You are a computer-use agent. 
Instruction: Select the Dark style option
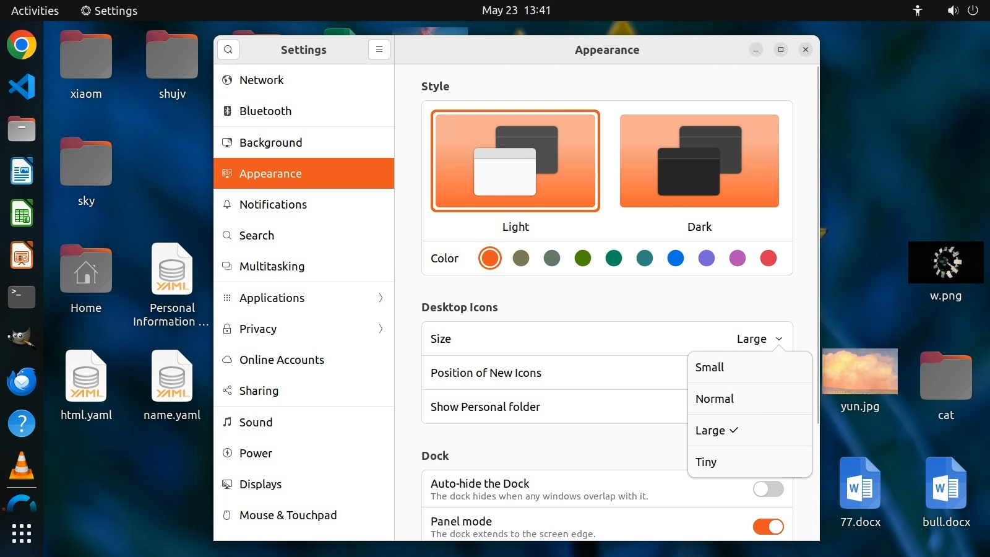[699, 161]
